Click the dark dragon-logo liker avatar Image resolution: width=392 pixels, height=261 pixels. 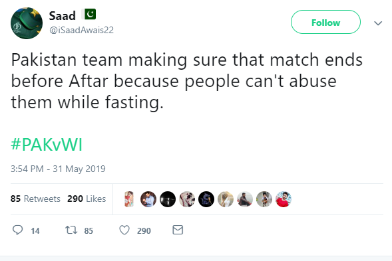(206, 199)
